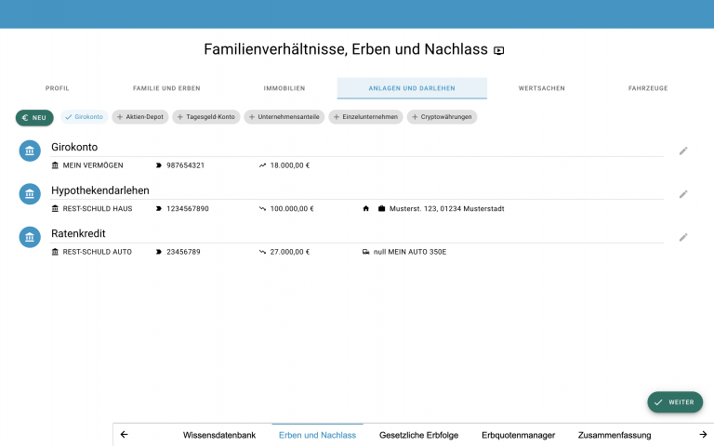This screenshot has height=446, width=714.
Task: Click account number 1234567890
Action: pyautogui.click(x=188, y=208)
